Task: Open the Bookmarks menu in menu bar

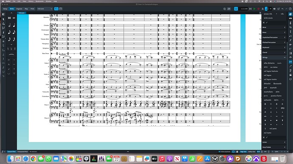Action: [39, 1]
